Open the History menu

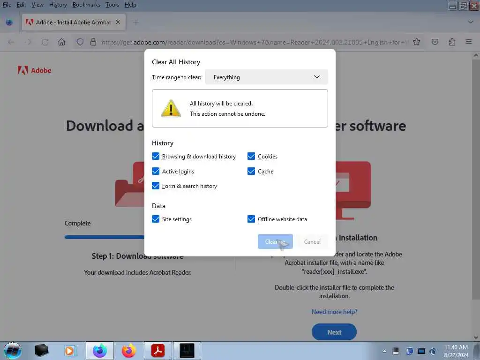pos(58,5)
